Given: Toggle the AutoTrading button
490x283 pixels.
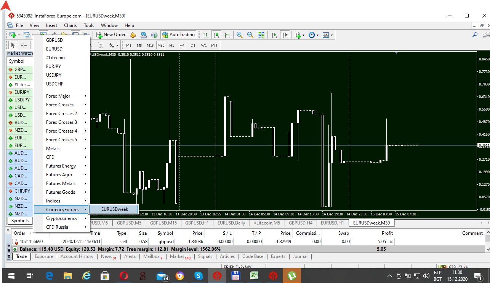Looking at the screenshot, I should tap(178, 35).
